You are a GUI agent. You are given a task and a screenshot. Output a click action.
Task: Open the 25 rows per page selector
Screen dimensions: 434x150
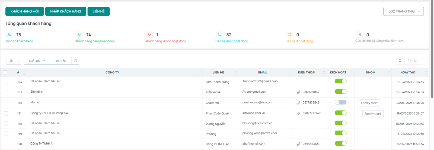13,61
